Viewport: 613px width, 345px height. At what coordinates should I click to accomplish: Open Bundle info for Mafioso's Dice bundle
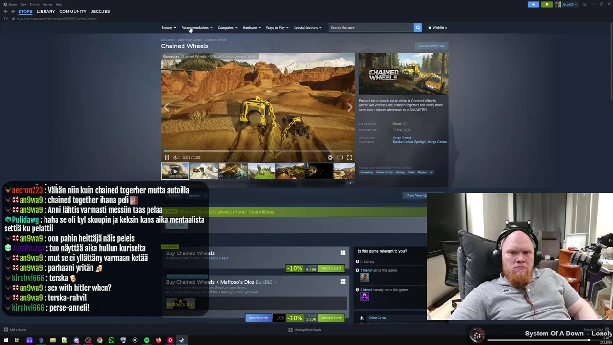[258, 318]
